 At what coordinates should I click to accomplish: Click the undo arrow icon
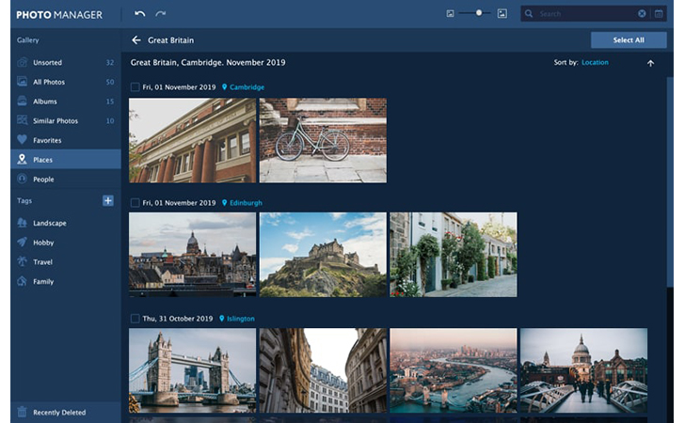tap(140, 14)
